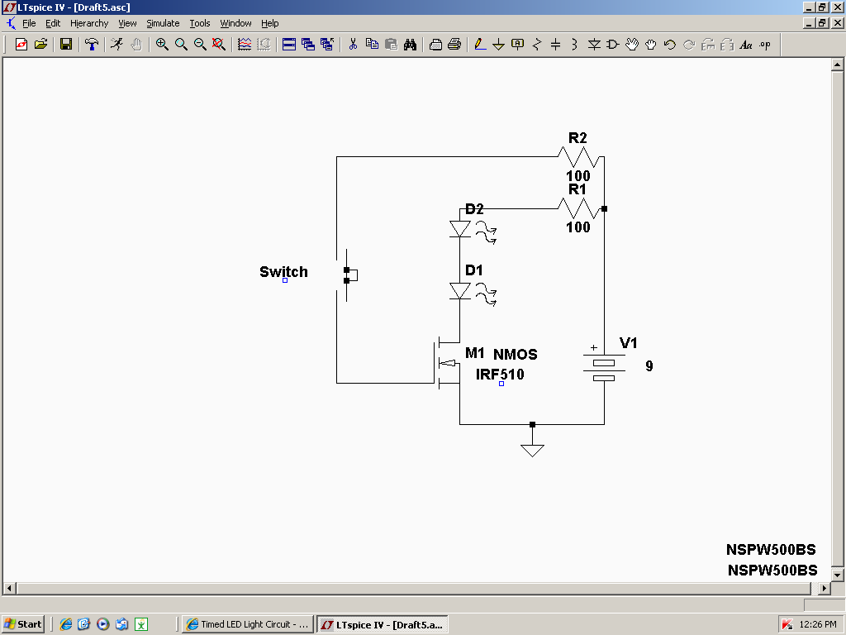
Task: Place a capacitor component
Action: click(555, 45)
